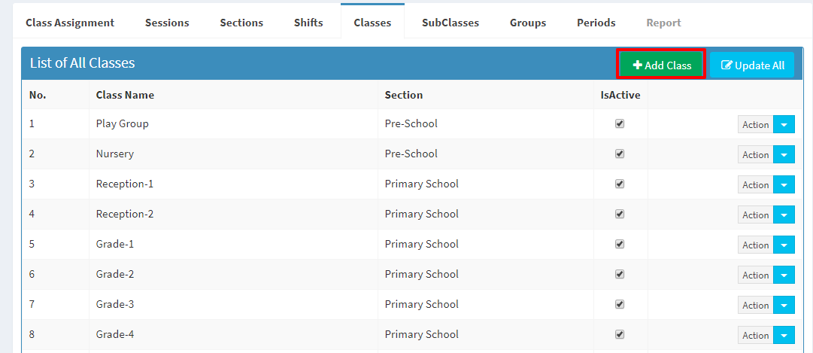The image size is (813, 353).
Task: Select the Grade-1 class name cell
Action: 233,244
